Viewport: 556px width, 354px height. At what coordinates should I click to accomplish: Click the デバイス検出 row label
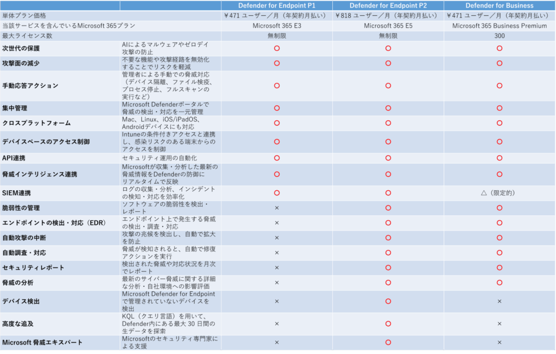21,301
